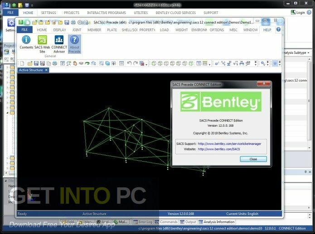Image resolution: width=315 pixels, height=234 pixels.
Task: Open the SACS Support serviceticketmanager link
Action: (229, 143)
